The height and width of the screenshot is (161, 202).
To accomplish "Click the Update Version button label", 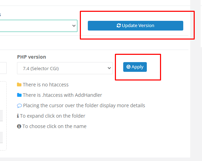I will (138, 25).
